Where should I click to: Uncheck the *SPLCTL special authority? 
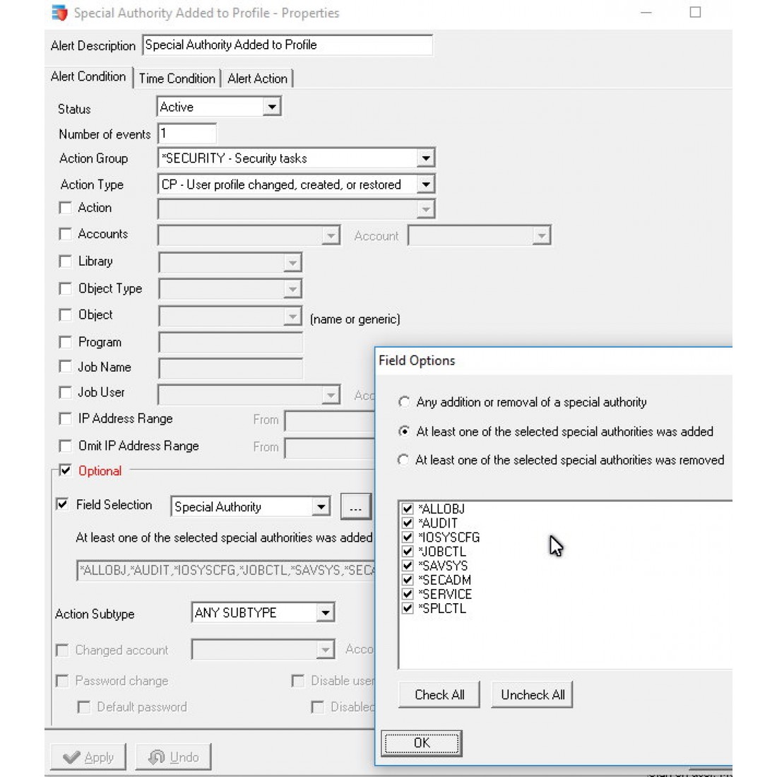point(406,608)
